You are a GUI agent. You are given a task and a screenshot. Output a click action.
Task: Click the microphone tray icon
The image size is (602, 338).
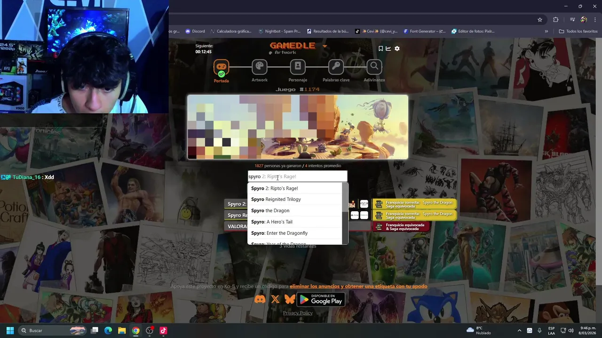tap(539, 330)
